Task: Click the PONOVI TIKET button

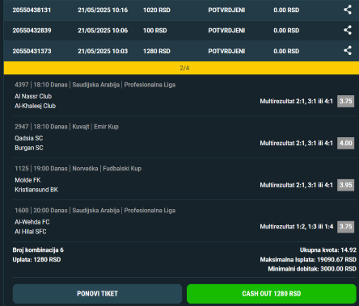Action: [x=97, y=294]
